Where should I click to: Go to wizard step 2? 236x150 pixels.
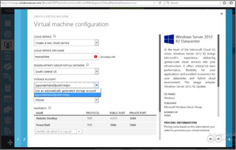click(24, 139)
